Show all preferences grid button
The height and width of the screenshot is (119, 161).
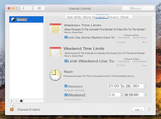point(39,8)
